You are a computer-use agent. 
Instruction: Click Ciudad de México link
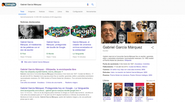tap(135, 67)
